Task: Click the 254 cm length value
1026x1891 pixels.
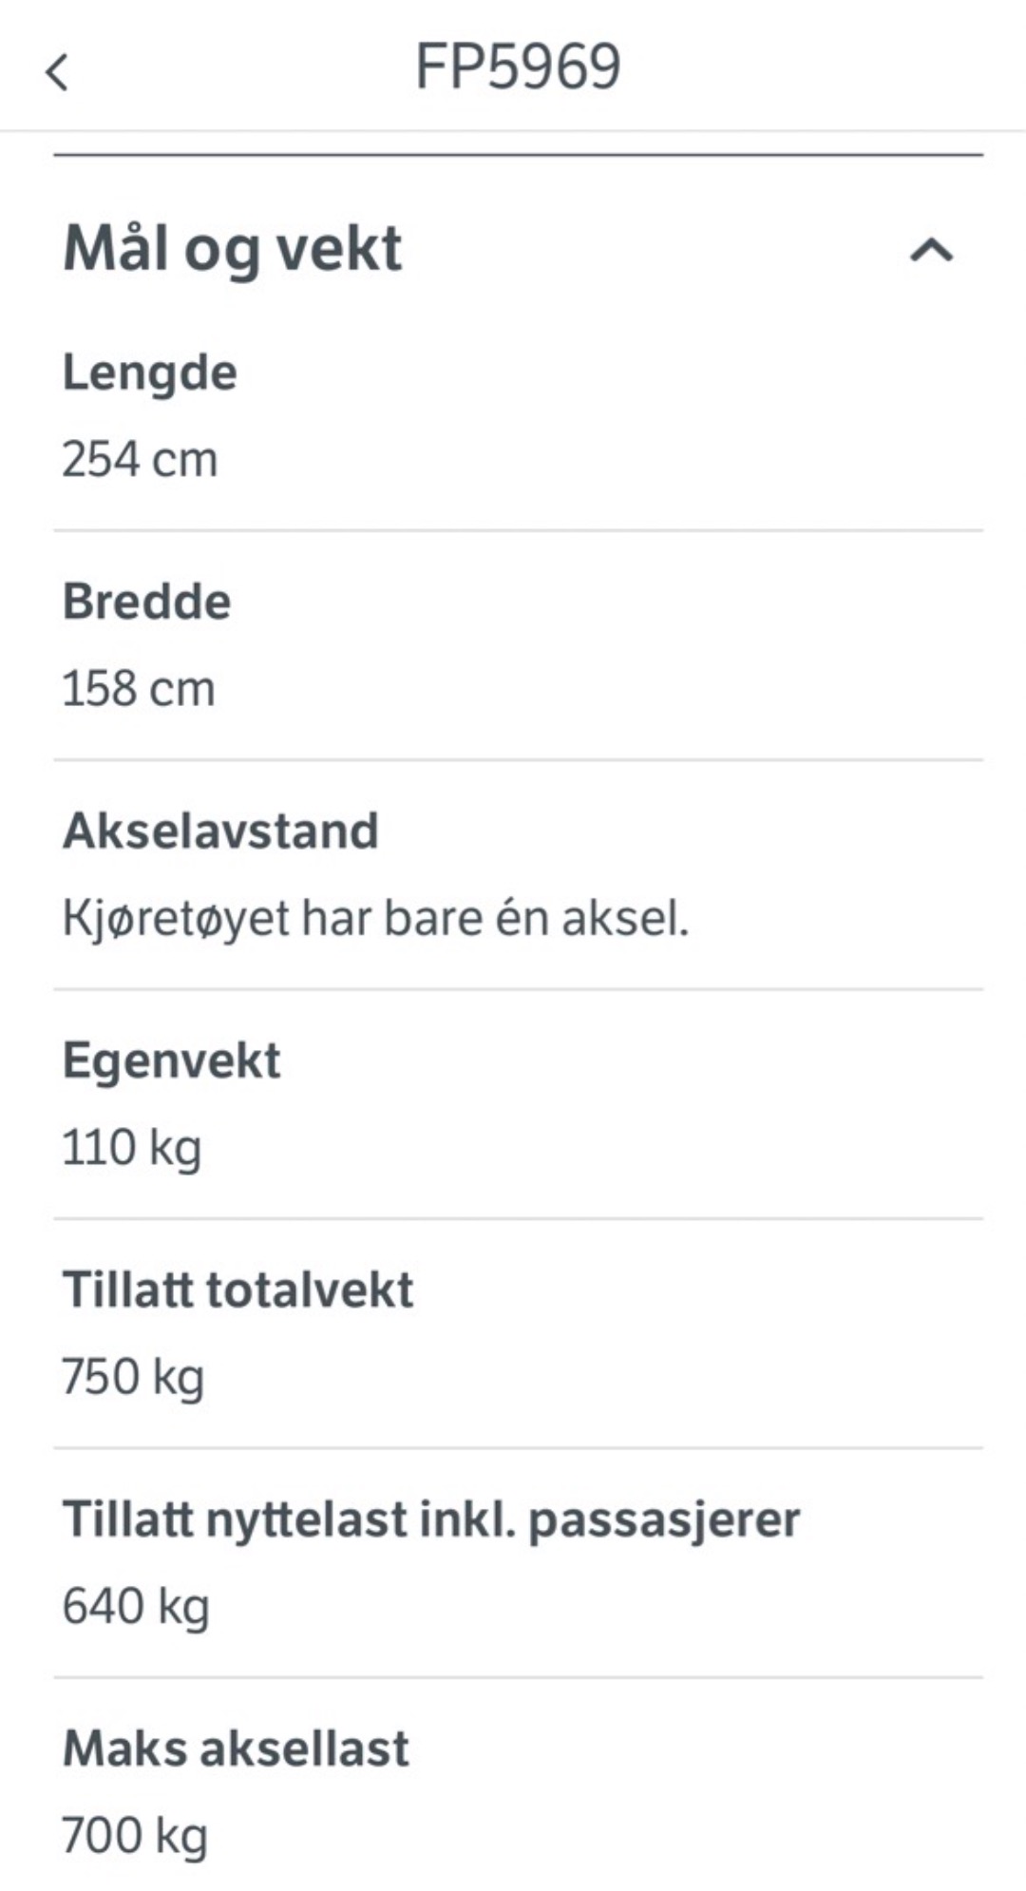Action: click(x=141, y=460)
